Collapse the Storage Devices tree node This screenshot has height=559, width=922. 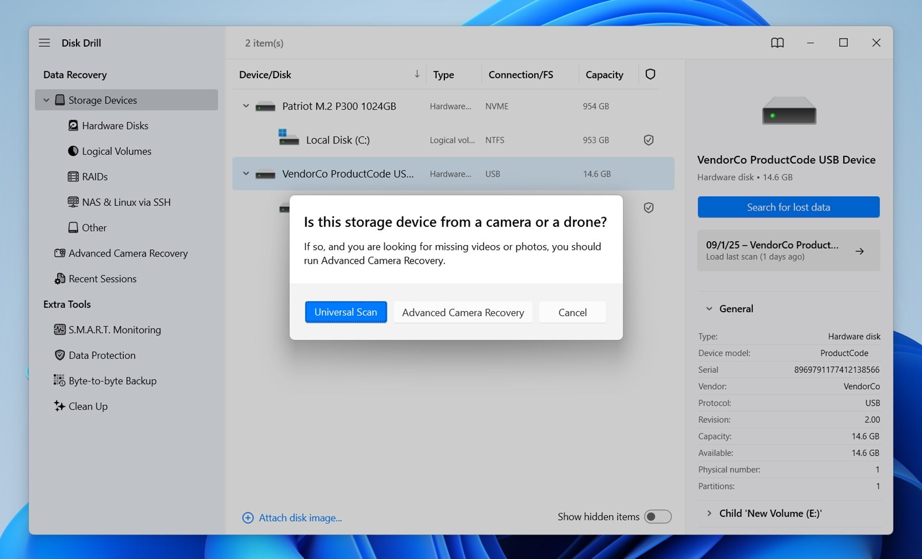click(46, 100)
